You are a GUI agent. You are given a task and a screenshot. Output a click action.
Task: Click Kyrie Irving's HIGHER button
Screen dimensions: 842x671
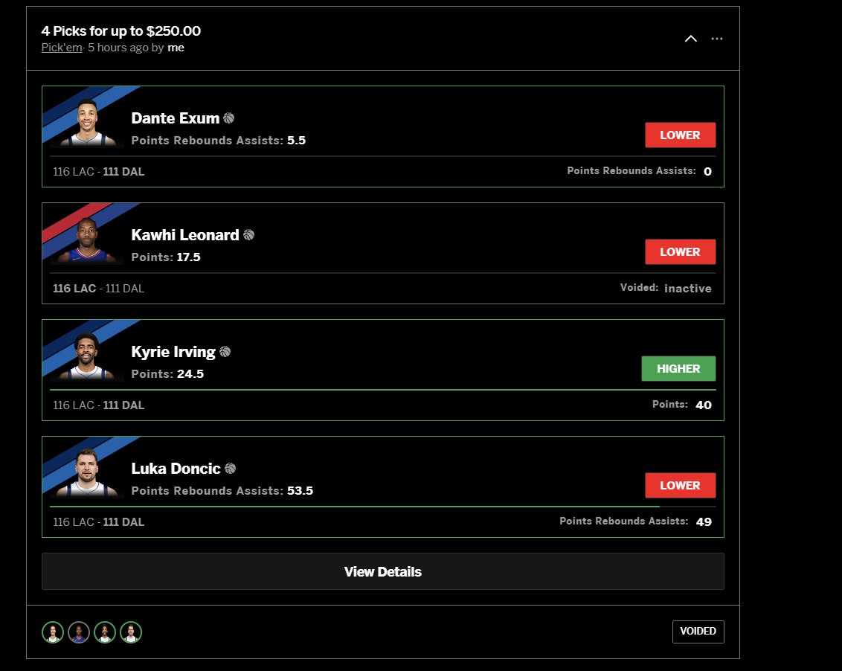(x=679, y=368)
